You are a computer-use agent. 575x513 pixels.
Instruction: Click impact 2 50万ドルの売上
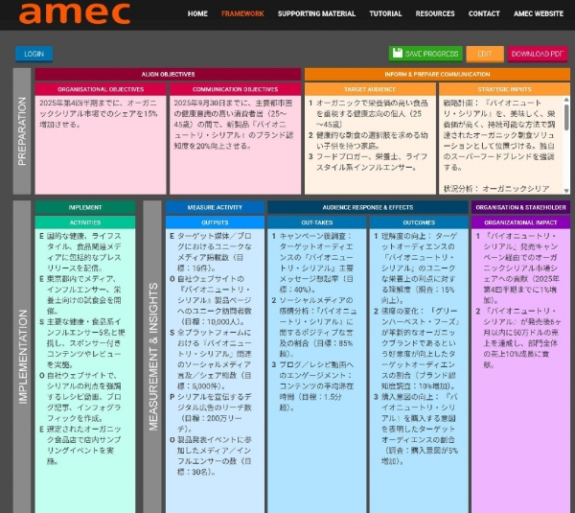[x=518, y=338]
